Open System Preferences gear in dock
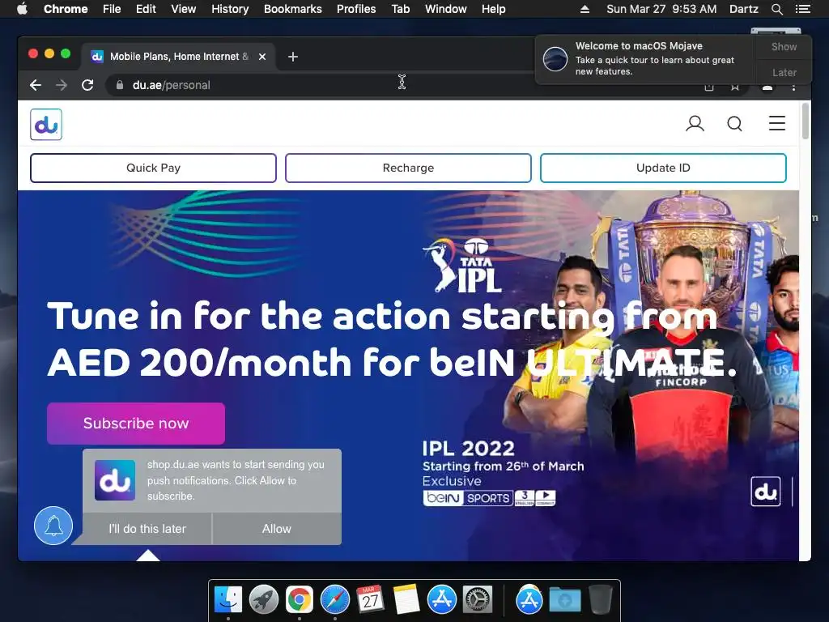 pyautogui.click(x=478, y=600)
